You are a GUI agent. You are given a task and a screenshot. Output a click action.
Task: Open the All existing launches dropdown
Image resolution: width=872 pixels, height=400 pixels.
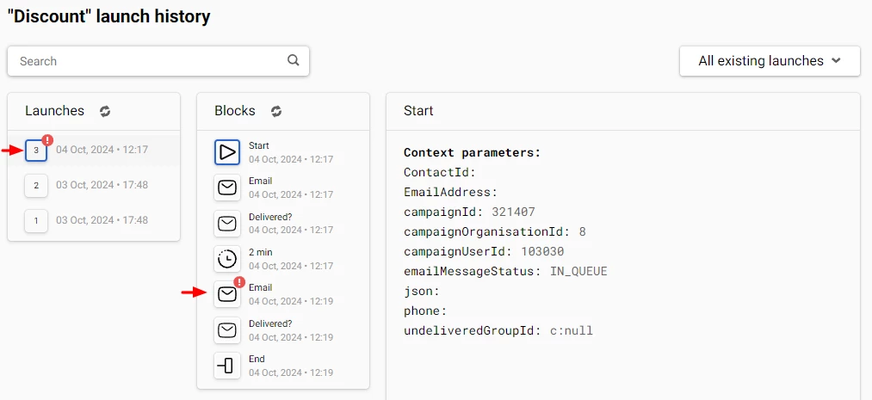point(770,61)
